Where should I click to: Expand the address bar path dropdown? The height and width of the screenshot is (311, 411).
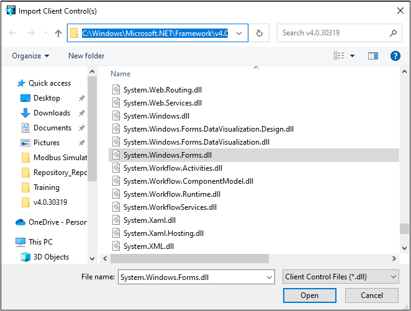pyautogui.click(x=239, y=34)
